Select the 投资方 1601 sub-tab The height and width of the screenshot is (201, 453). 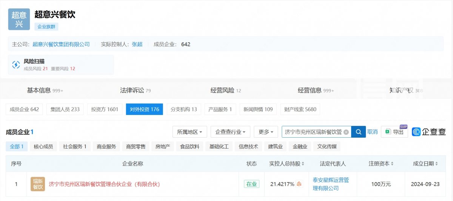tap(105, 109)
